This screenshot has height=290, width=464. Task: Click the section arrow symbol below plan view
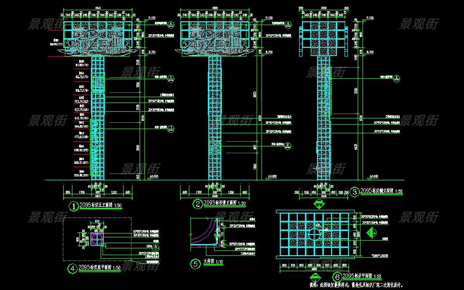tap(315, 276)
